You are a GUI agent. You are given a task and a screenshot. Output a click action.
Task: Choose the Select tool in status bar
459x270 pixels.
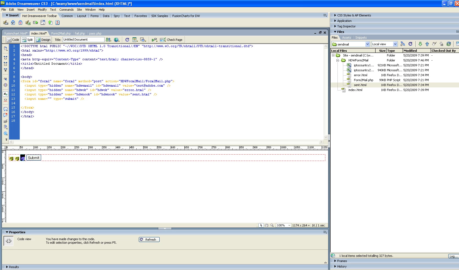pos(261,225)
